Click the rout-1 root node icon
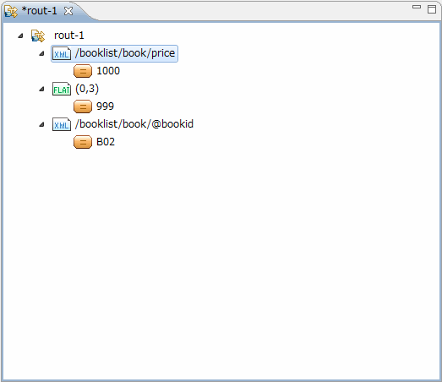This screenshot has height=382, width=442. (x=38, y=35)
